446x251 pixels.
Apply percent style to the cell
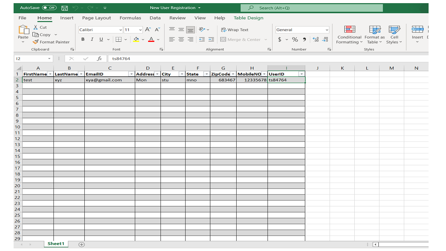(x=295, y=39)
